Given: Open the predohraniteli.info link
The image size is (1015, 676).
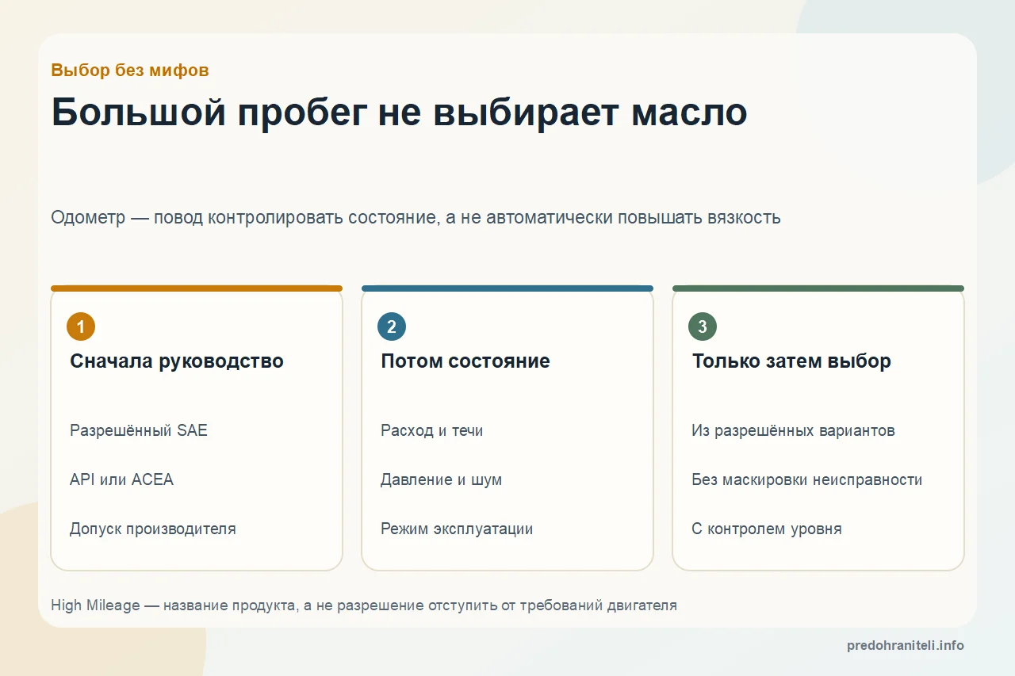Looking at the screenshot, I should pyautogui.click(x=906, y=645).
